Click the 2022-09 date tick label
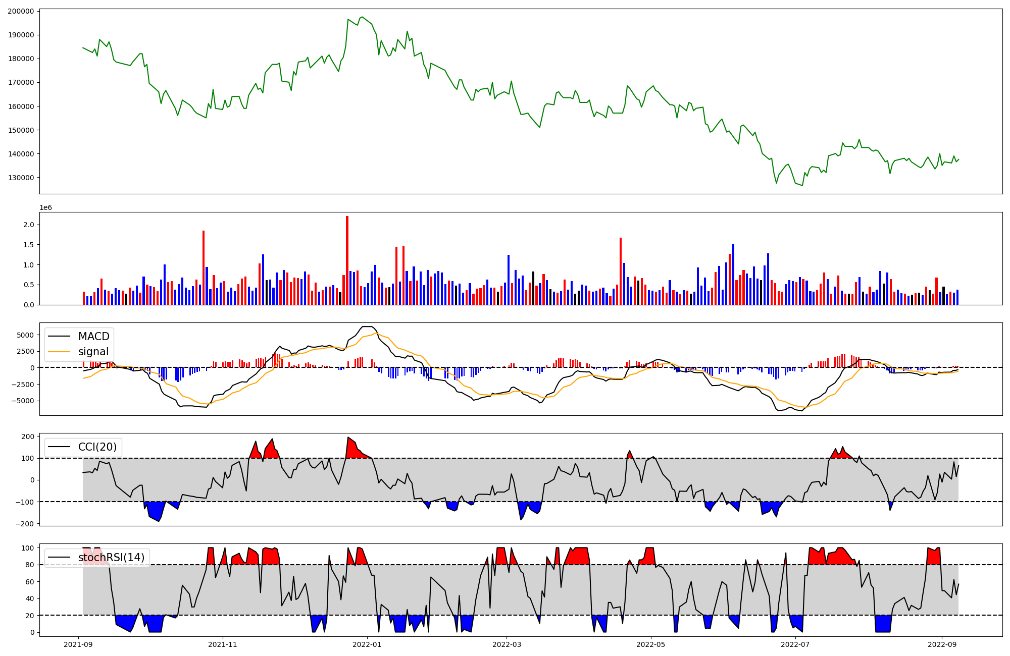 942,644
